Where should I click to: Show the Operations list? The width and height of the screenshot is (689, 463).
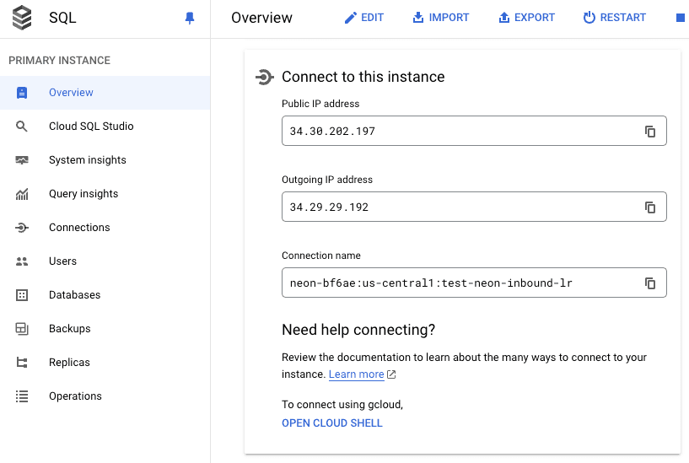click(75, 396)
